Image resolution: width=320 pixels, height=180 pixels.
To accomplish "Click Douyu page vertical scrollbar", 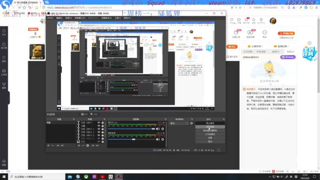I will pyautogui.click(x=318, y=55).
